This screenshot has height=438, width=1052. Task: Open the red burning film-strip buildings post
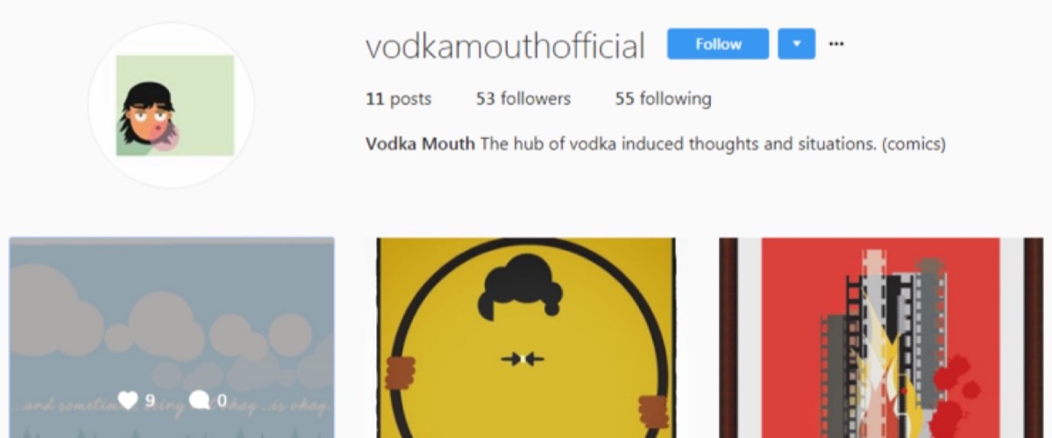click(881, 337)
